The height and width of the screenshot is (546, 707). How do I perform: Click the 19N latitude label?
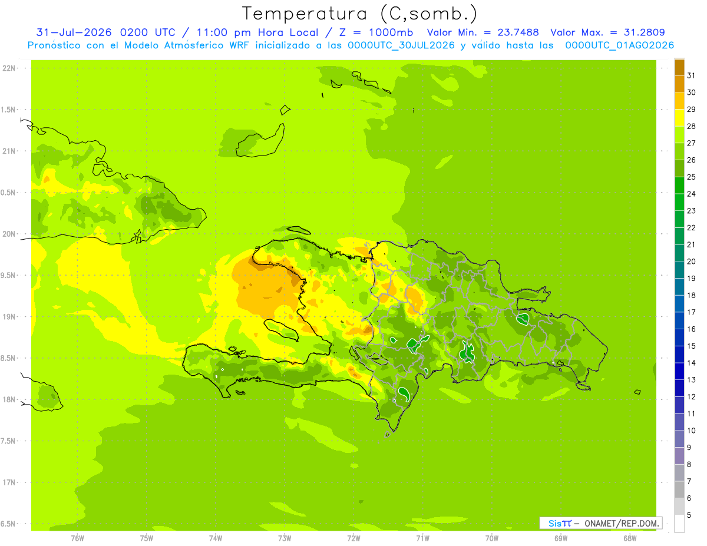click(10, 317)
